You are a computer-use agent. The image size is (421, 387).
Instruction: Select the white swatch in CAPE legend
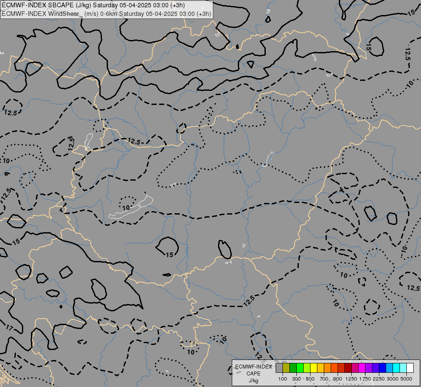410,368
